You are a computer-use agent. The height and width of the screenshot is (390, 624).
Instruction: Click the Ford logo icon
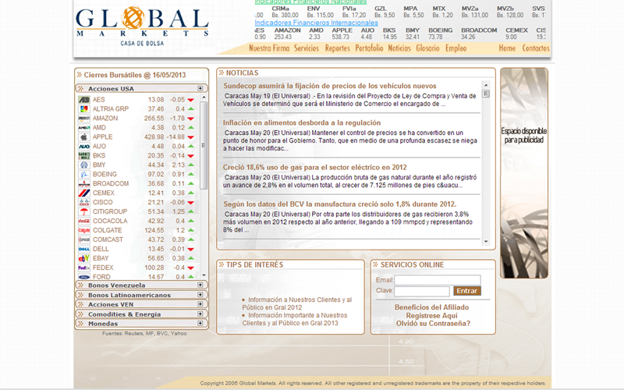84,277
